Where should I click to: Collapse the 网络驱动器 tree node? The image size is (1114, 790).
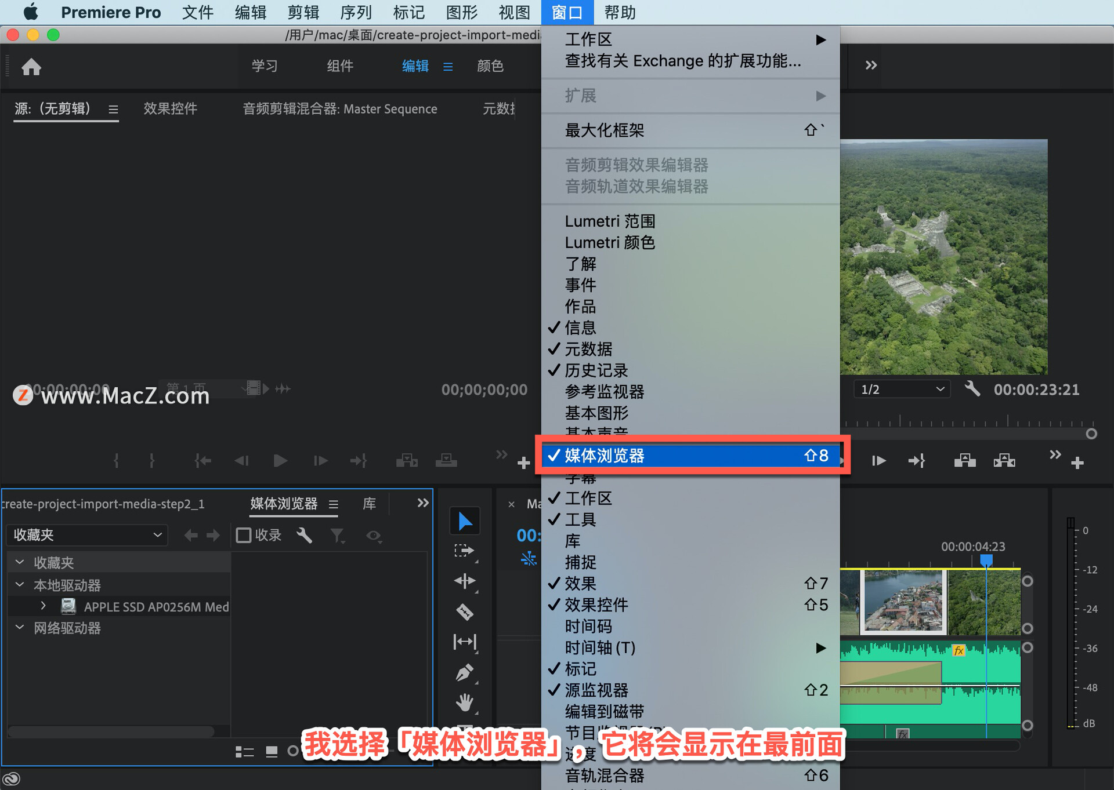[20, 628]
